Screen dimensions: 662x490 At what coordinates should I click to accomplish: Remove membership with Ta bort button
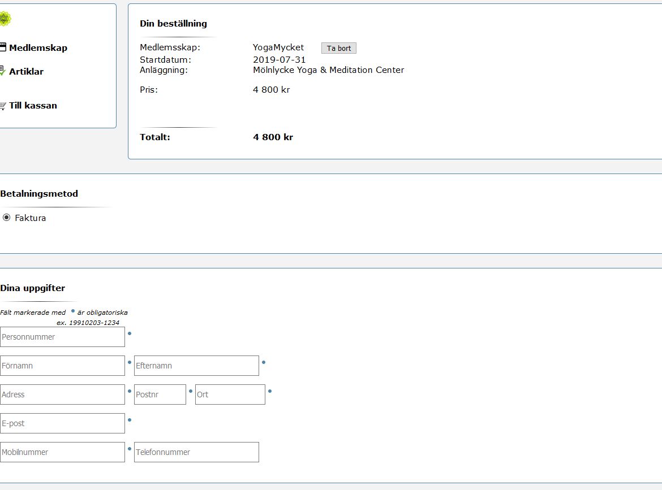[338, 48]
